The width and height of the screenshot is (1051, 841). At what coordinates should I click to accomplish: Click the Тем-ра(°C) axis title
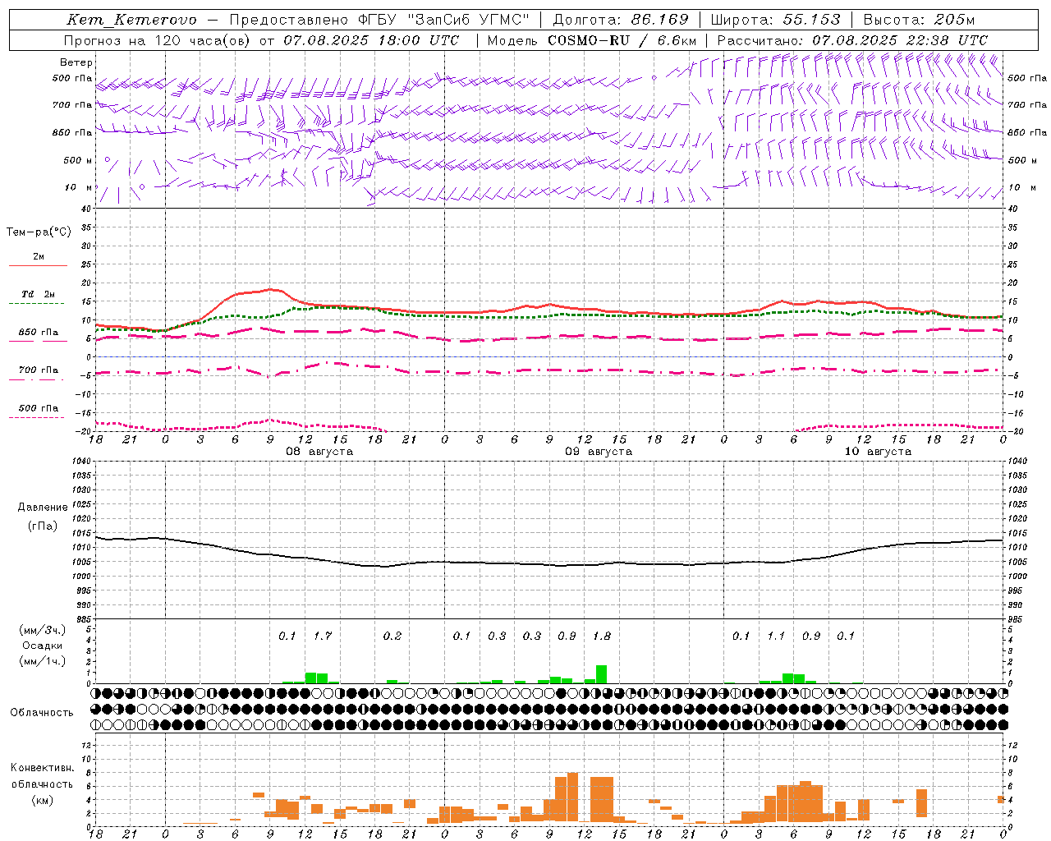click(x=39, y=232)
